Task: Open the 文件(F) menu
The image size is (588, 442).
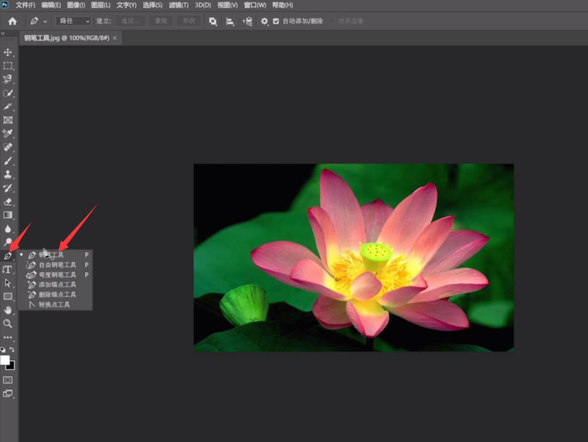Action: pos(25,5)
